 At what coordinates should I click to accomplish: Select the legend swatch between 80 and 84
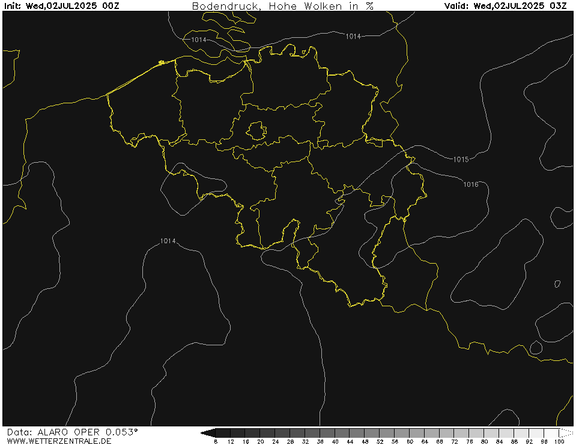point(492,433)
